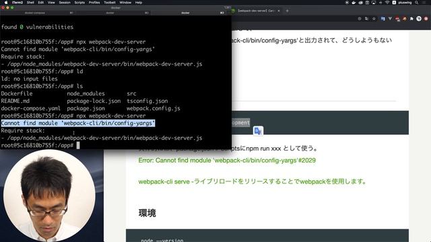Click the red circular icon at toolbar end

[426, 19]
